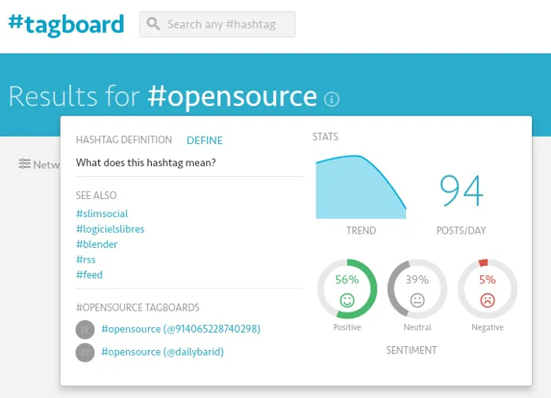
Task: Click the #OPENSOURCE TAGBOARDS heading
Action: 138,308
